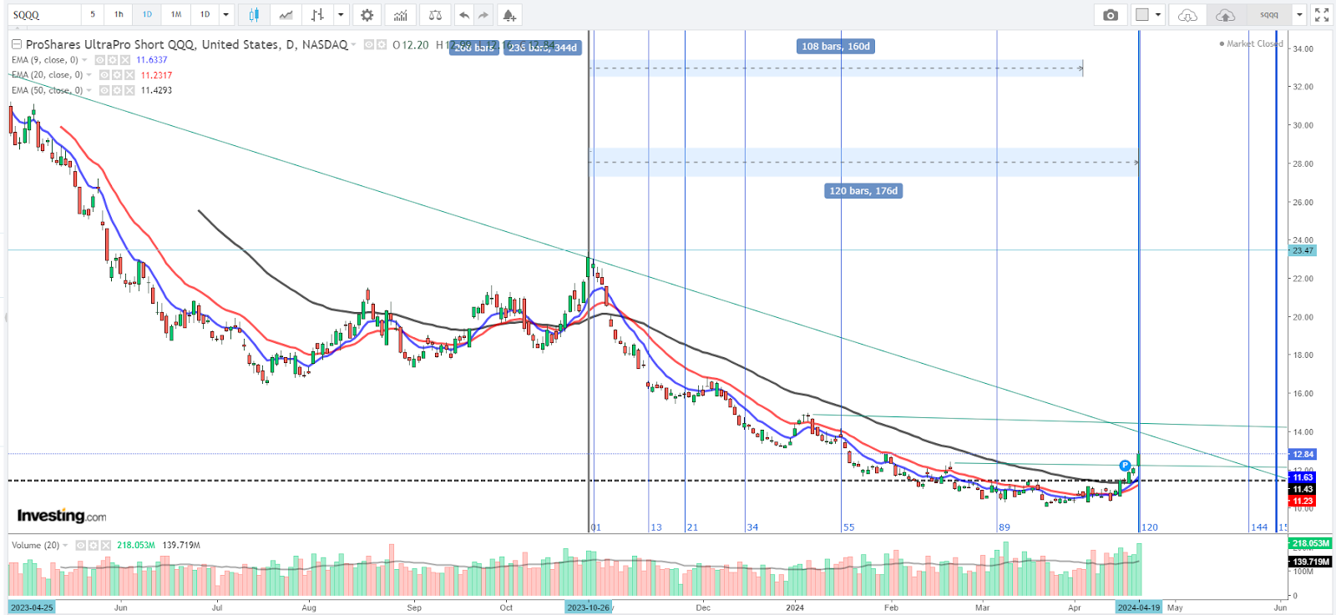The height and width of the screenshot is (615, 1336).
Task: Save chart layout to cloud
Action: (1225, 15)
